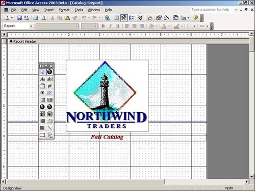Click the Undo arrow icon

(x=84, y=18)
